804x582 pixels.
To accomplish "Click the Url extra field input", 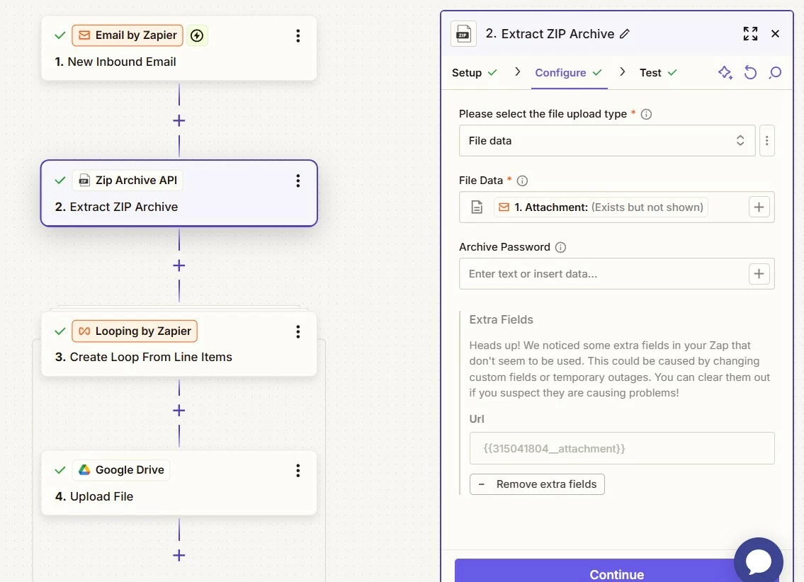I will click(x=622, y=449).
